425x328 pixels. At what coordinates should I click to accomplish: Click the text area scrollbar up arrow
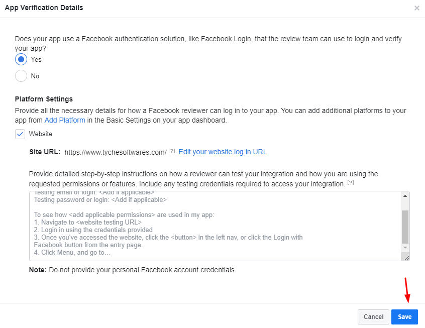click(x=405, y=196)
